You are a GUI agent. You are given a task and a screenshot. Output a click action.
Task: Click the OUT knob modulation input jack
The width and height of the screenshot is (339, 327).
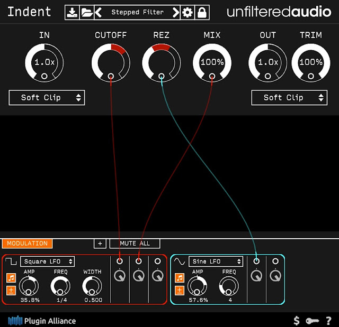(267, 76)
